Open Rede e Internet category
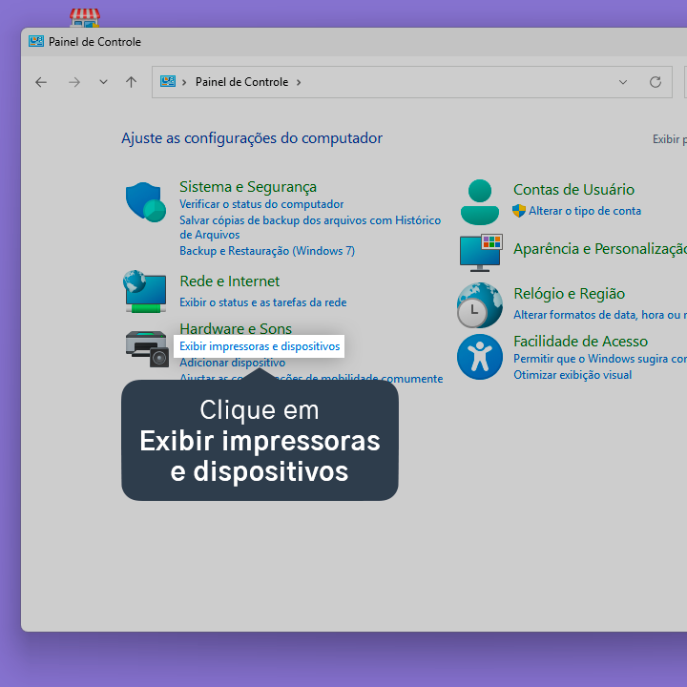687x687 pixels. (x=230, y=281)
